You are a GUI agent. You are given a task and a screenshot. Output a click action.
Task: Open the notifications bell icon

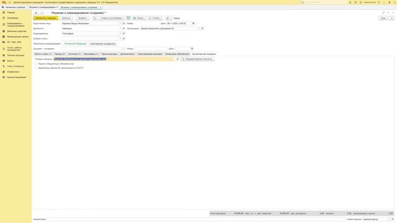click(350, 2)
